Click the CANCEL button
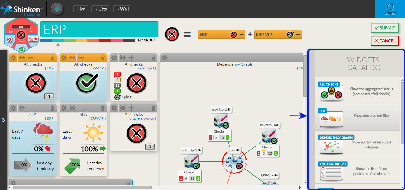 385,41
